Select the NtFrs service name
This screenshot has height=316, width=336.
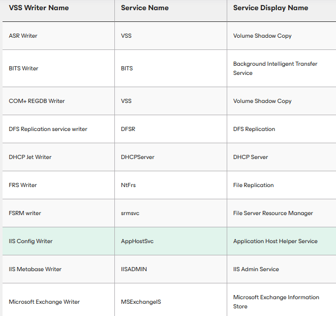128,185
